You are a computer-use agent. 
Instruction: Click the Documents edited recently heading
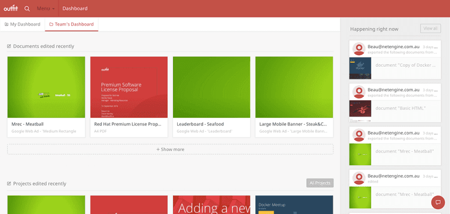[44, 46]
